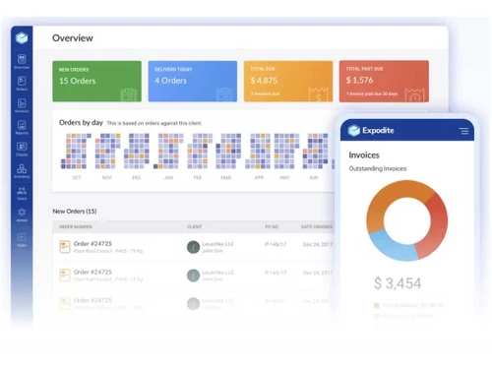
Task: Click the MAR month label
Action: pyautogui.click(x=226, y=177)
